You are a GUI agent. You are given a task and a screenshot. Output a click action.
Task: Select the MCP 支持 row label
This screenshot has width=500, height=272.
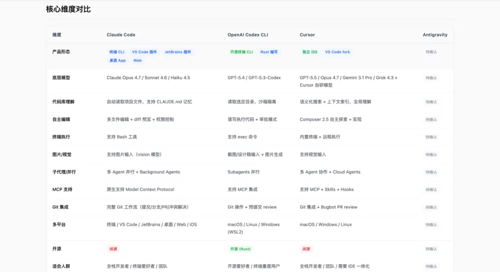(62, 190)
